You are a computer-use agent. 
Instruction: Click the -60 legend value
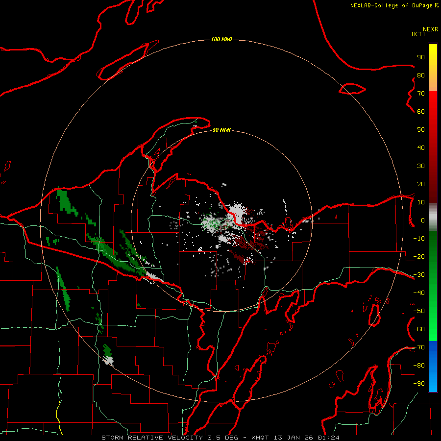pyautogui.click(x=419, y=329)
